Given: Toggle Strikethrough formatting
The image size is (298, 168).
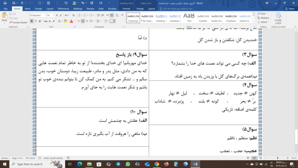Looking at the screenshot, I should [46, 21].
